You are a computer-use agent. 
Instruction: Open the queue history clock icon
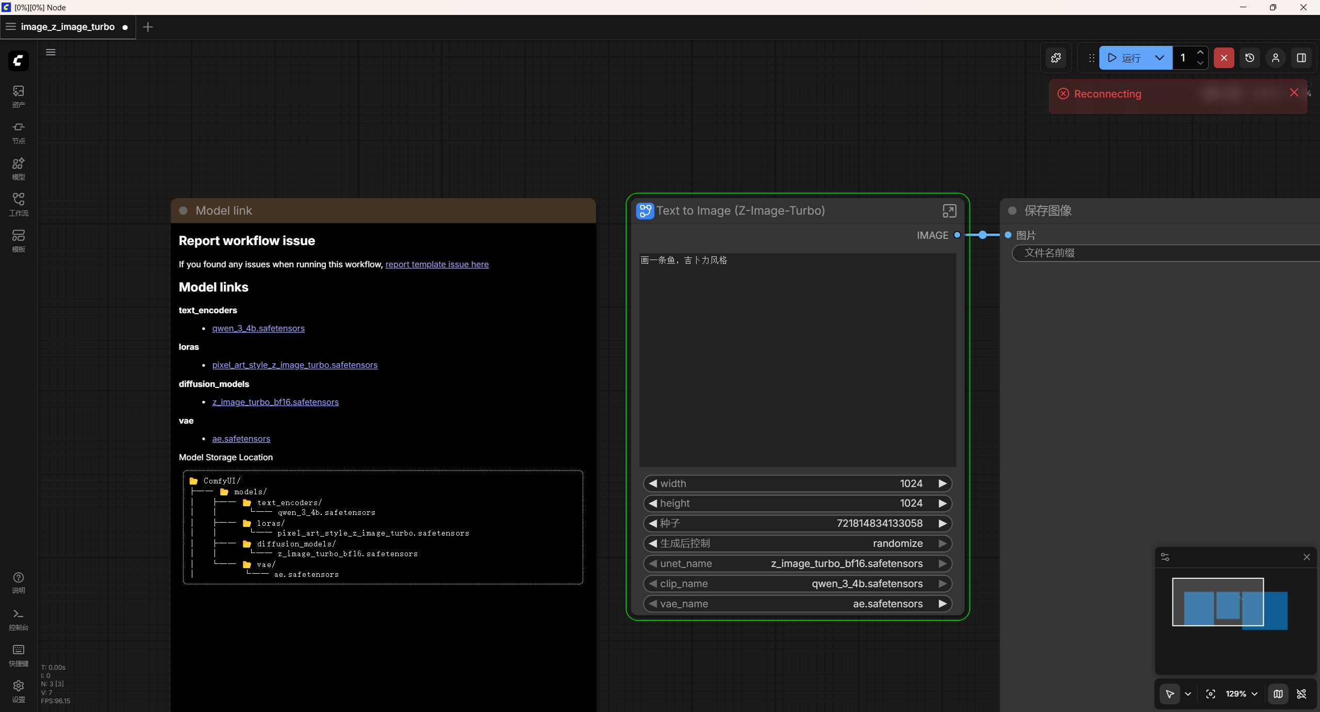tap(1250, 58)
